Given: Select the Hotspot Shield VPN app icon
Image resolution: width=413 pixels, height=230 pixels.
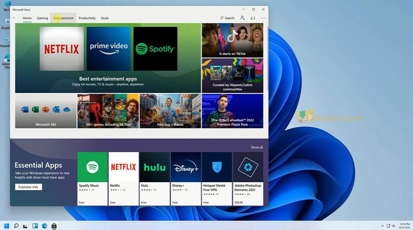Looking at the screenshot, I should coord(217,167).
